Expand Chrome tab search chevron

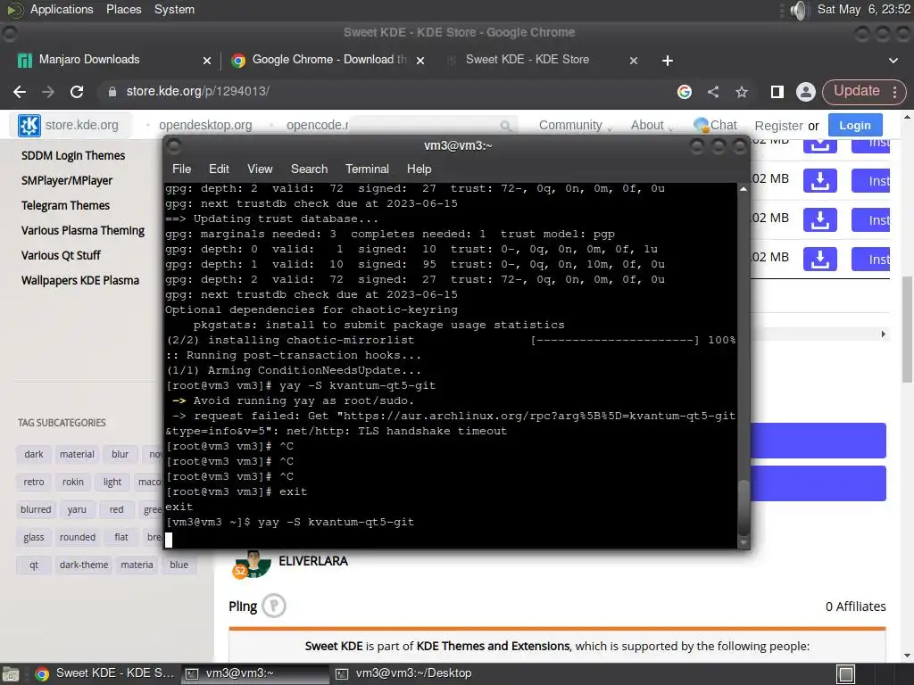coord(893,60)
